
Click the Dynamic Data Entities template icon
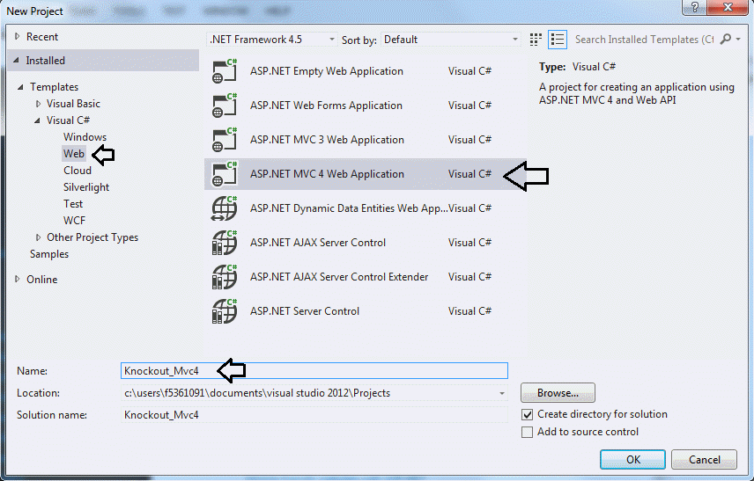tap(225, 208)
